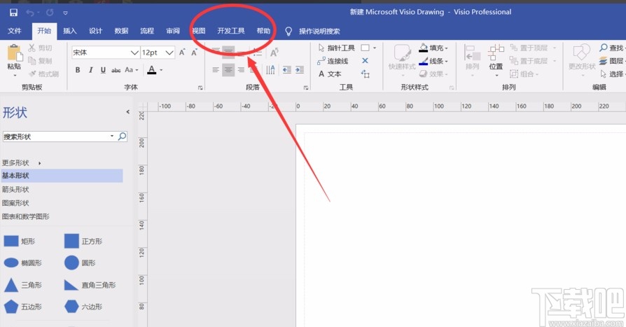The image size is (626, 327).
Task: Open the 字体 dialog launcher
Action: pyautogui.click(x=200, y=88)
